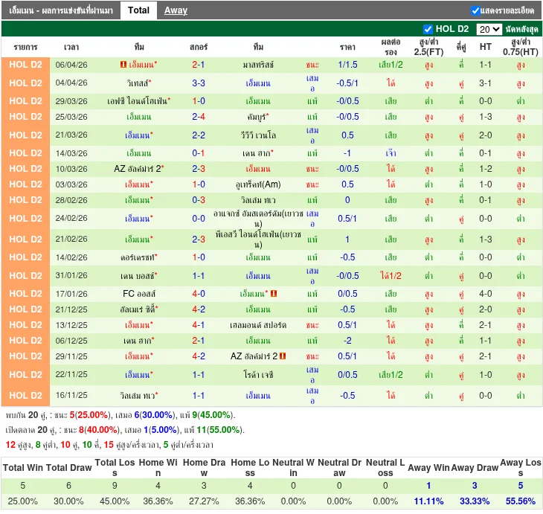Open the 20 recent matches dropdown
The height and width of the screenshot is (514, 543).
[489, 29]
